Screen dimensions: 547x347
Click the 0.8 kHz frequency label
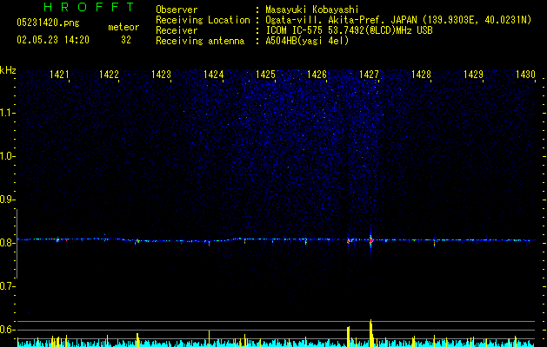pyautogui.click(x=6, y=243)
